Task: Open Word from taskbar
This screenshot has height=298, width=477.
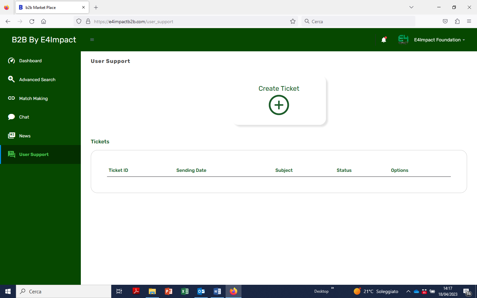Action: point(217,291)
